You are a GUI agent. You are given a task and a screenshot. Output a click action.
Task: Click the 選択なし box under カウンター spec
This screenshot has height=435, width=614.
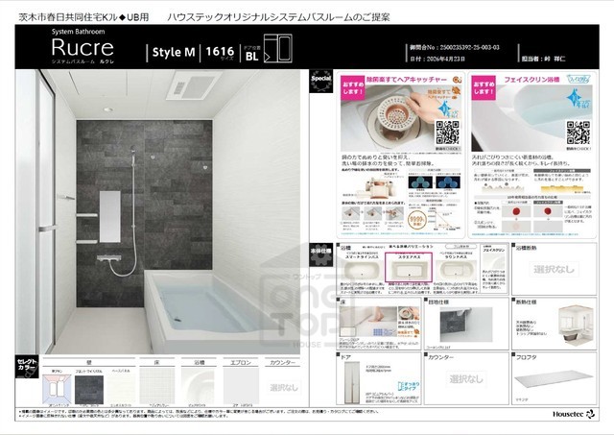point(466,379)
